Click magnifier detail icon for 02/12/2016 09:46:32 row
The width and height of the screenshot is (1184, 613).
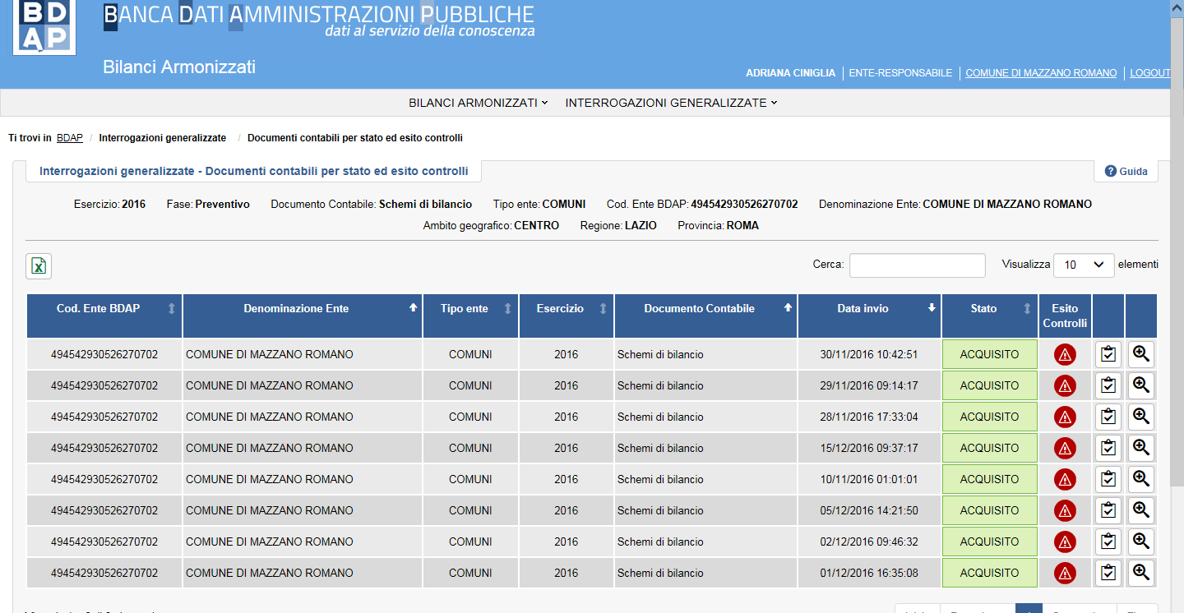(x=1141, y=542)
